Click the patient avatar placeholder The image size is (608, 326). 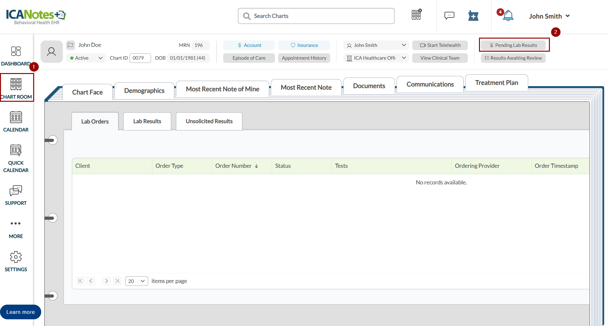pyautogui.click(x=51, y=51)
